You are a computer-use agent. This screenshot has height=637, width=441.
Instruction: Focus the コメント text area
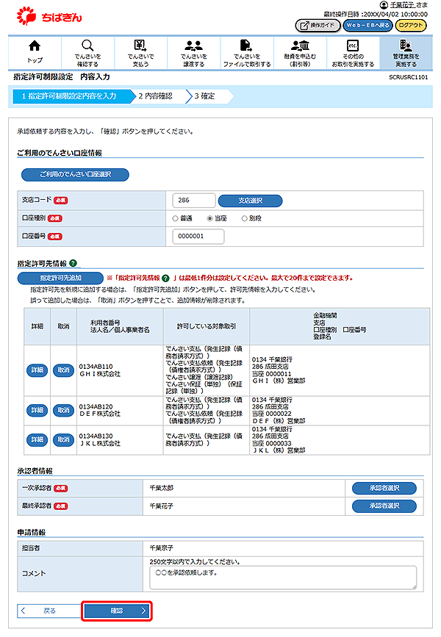pyautogui.click(x=283, y=577)
